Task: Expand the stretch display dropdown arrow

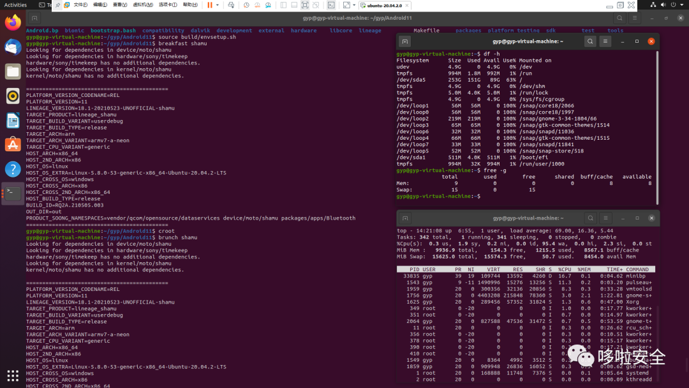Action: click(x=354, y=5)
